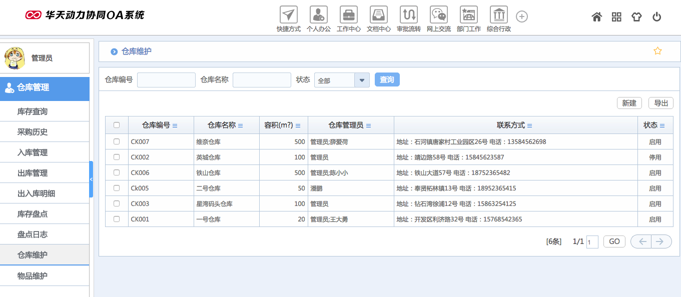Image resolution: width=681 pixels, height=297 pixels.
Task: Open the 快捷方式 shortcut icon
Action: [x=288, y=14]
